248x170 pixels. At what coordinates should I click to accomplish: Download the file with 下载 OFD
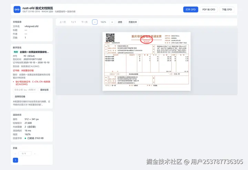click(x=227, y=10)
